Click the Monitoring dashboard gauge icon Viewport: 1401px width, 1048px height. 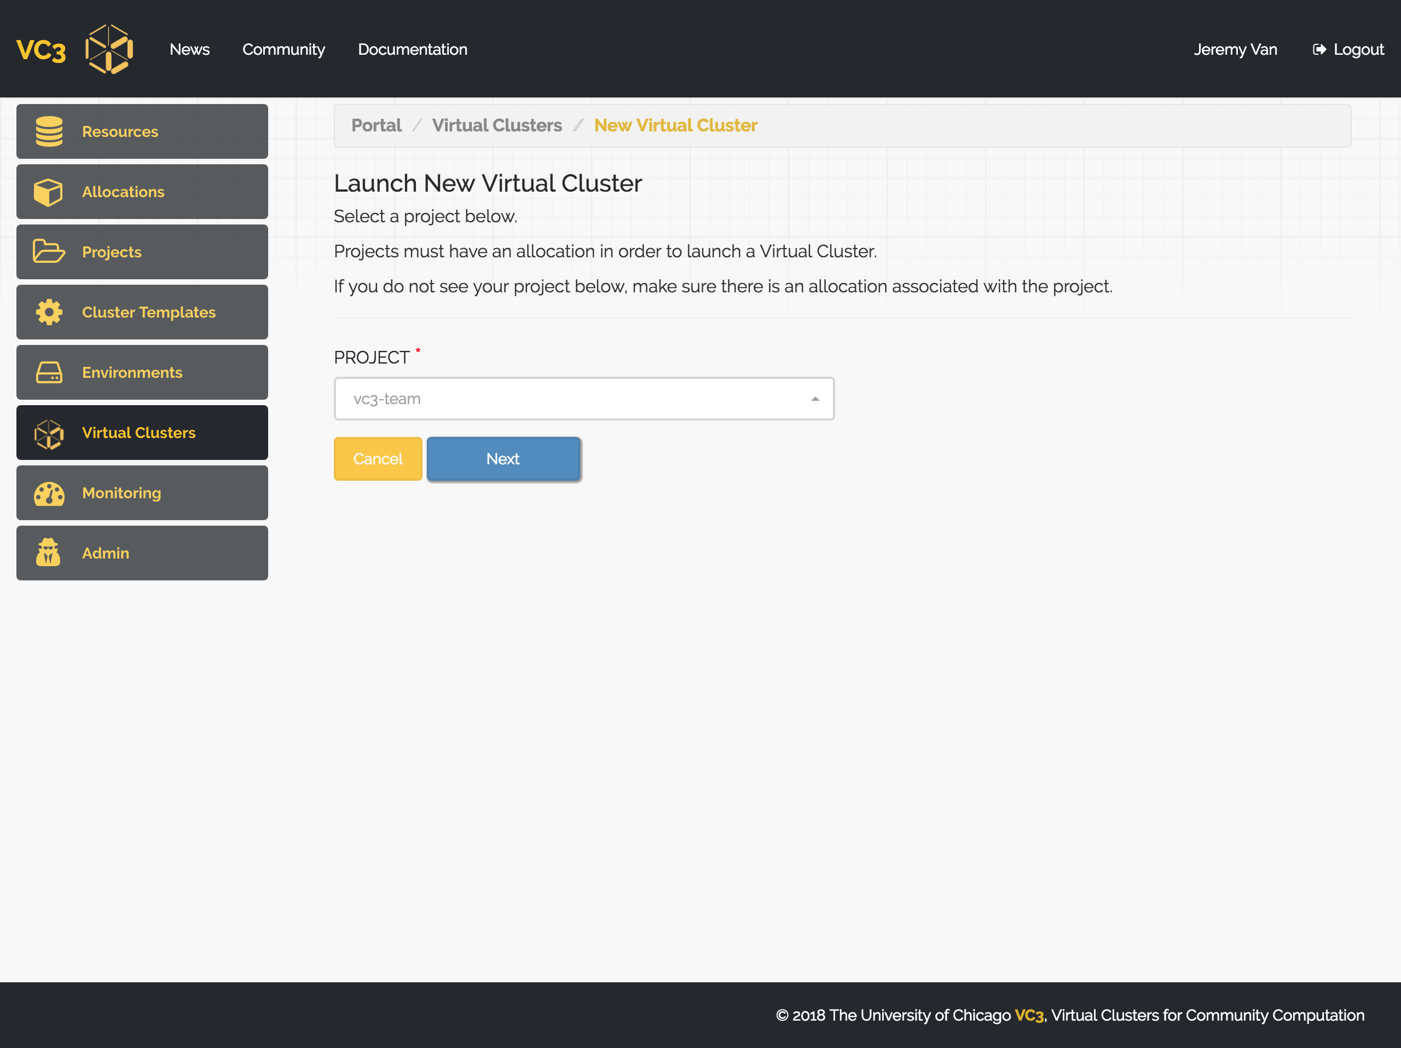[x=49, y=493]
